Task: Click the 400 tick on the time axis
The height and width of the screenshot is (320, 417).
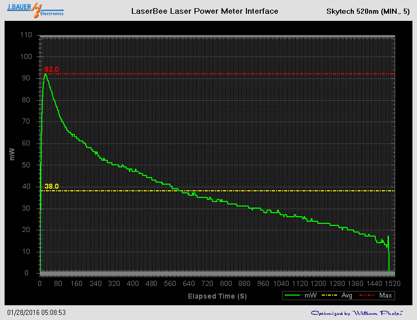Action: [x=133, y=283]
